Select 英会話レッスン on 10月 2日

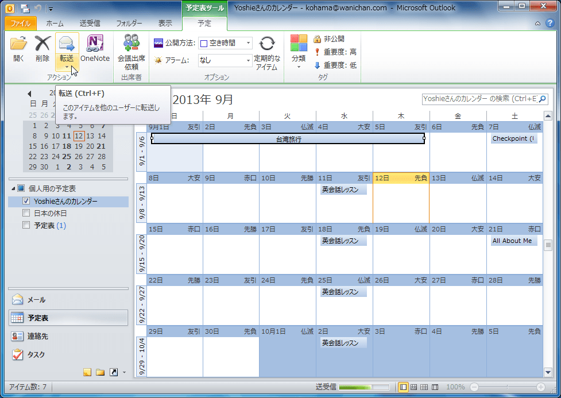pyautogui.click(x=343, y=343)
